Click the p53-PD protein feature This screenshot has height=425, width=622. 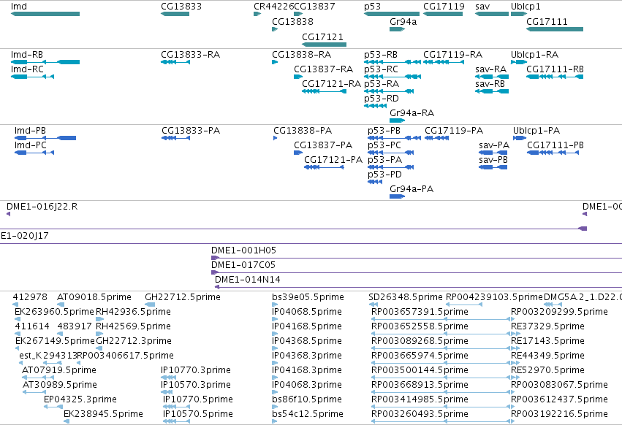tap(375, 182)
